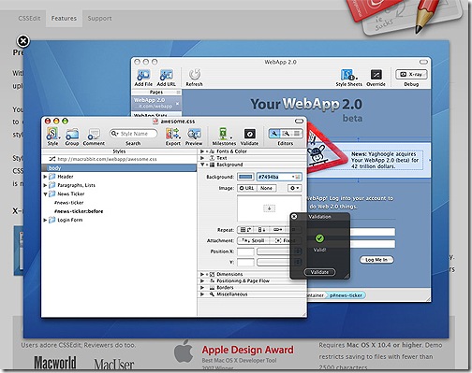Collapse the News Ticker group

tap(45, 194)
